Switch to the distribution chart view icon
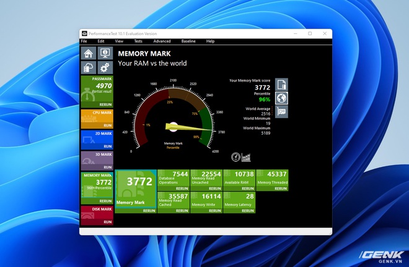 coord(246,157)
